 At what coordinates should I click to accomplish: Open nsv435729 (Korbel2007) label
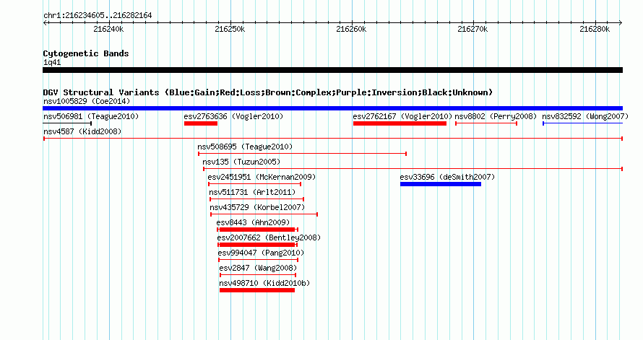[x=257, y=207]
